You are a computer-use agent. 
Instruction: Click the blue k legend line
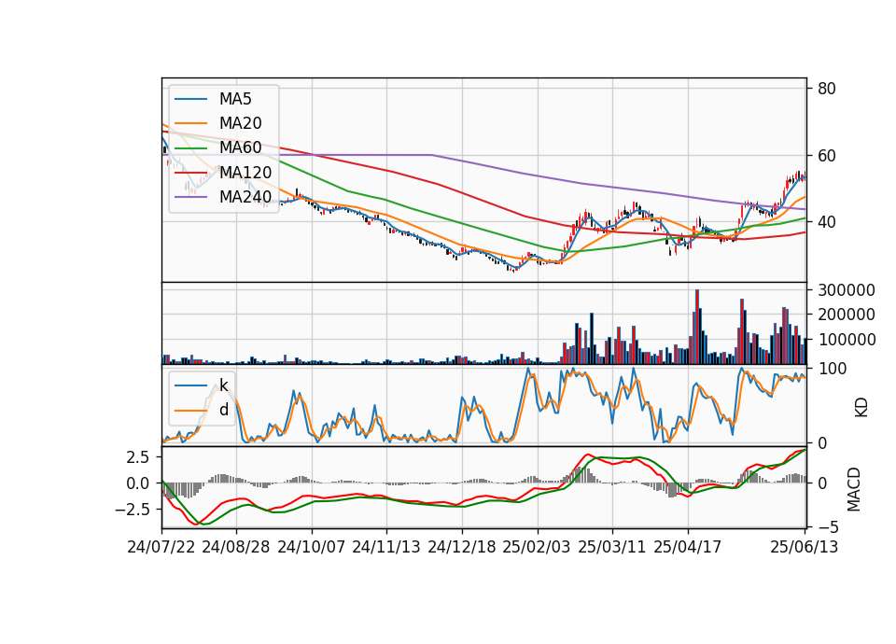190,385
